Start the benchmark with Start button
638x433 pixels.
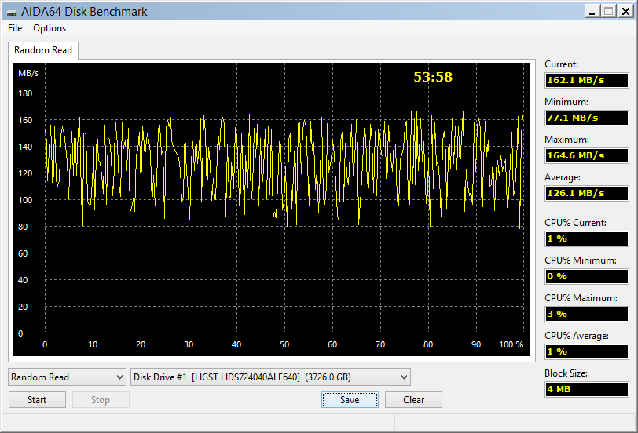[x=37, y=400]
